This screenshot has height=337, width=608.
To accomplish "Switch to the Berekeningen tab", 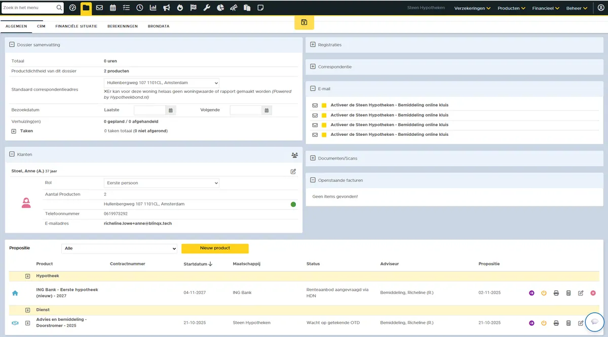I will pyautogui.click(x=123, y=26).
